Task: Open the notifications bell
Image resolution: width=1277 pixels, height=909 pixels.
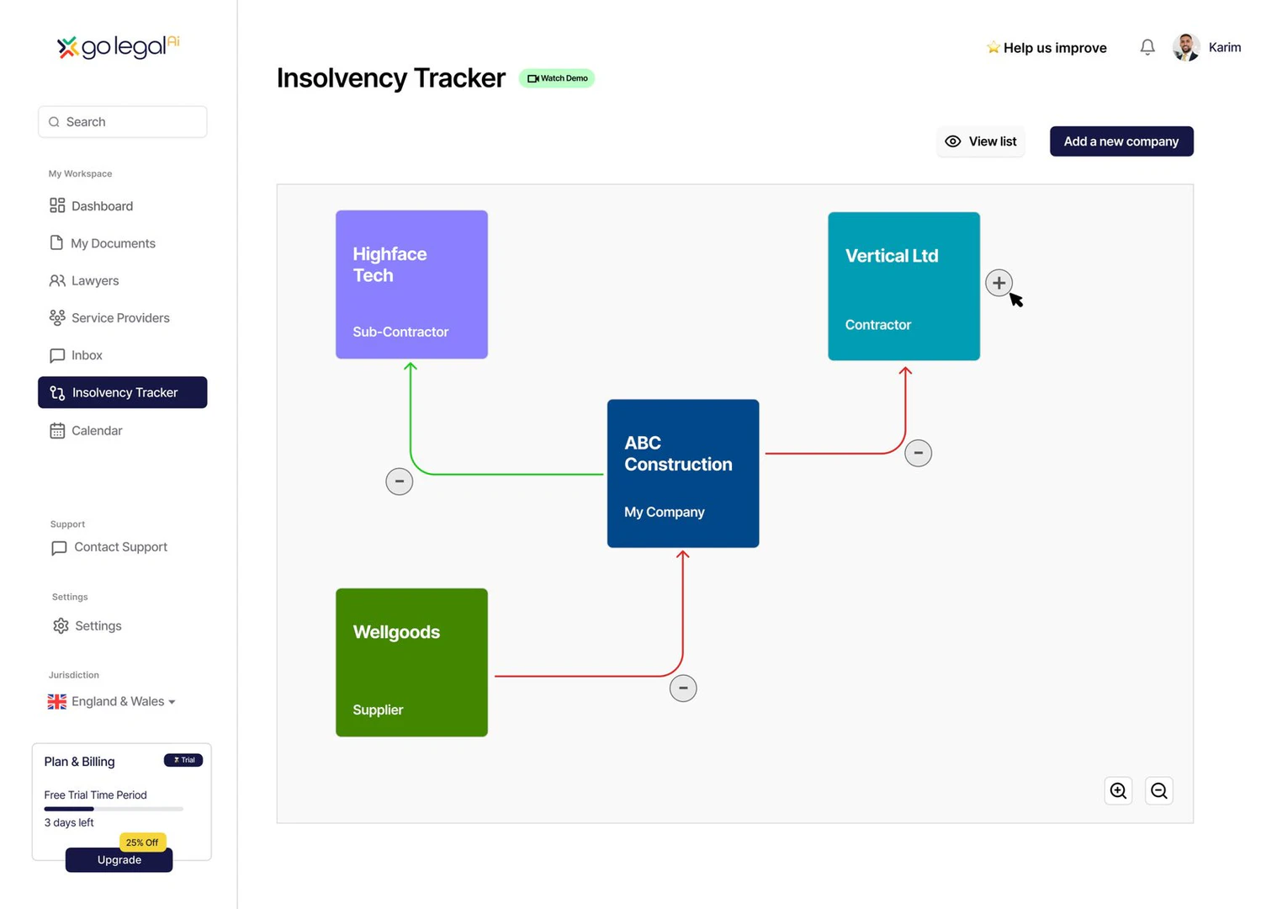Action: coord(1147,48)
